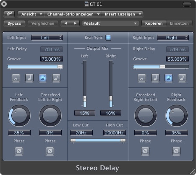Screen dimensions: 196x175
Task: Click Low Cut slider handle
Action: 73,140
